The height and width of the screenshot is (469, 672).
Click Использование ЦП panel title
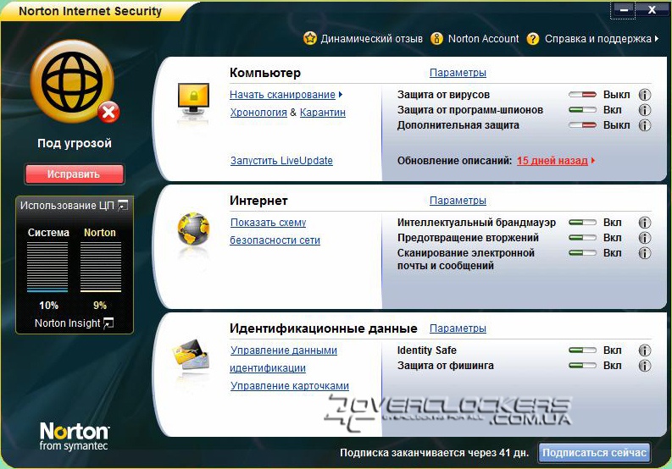[67, 206]
